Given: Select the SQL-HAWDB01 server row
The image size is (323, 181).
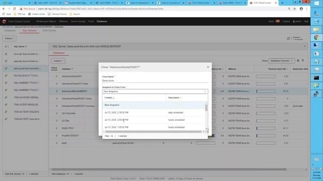Looking at the screenshot, I should pyautogui.click(x=25, y=83).
